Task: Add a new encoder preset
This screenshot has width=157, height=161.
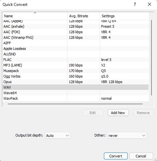Action: [118, 113]
